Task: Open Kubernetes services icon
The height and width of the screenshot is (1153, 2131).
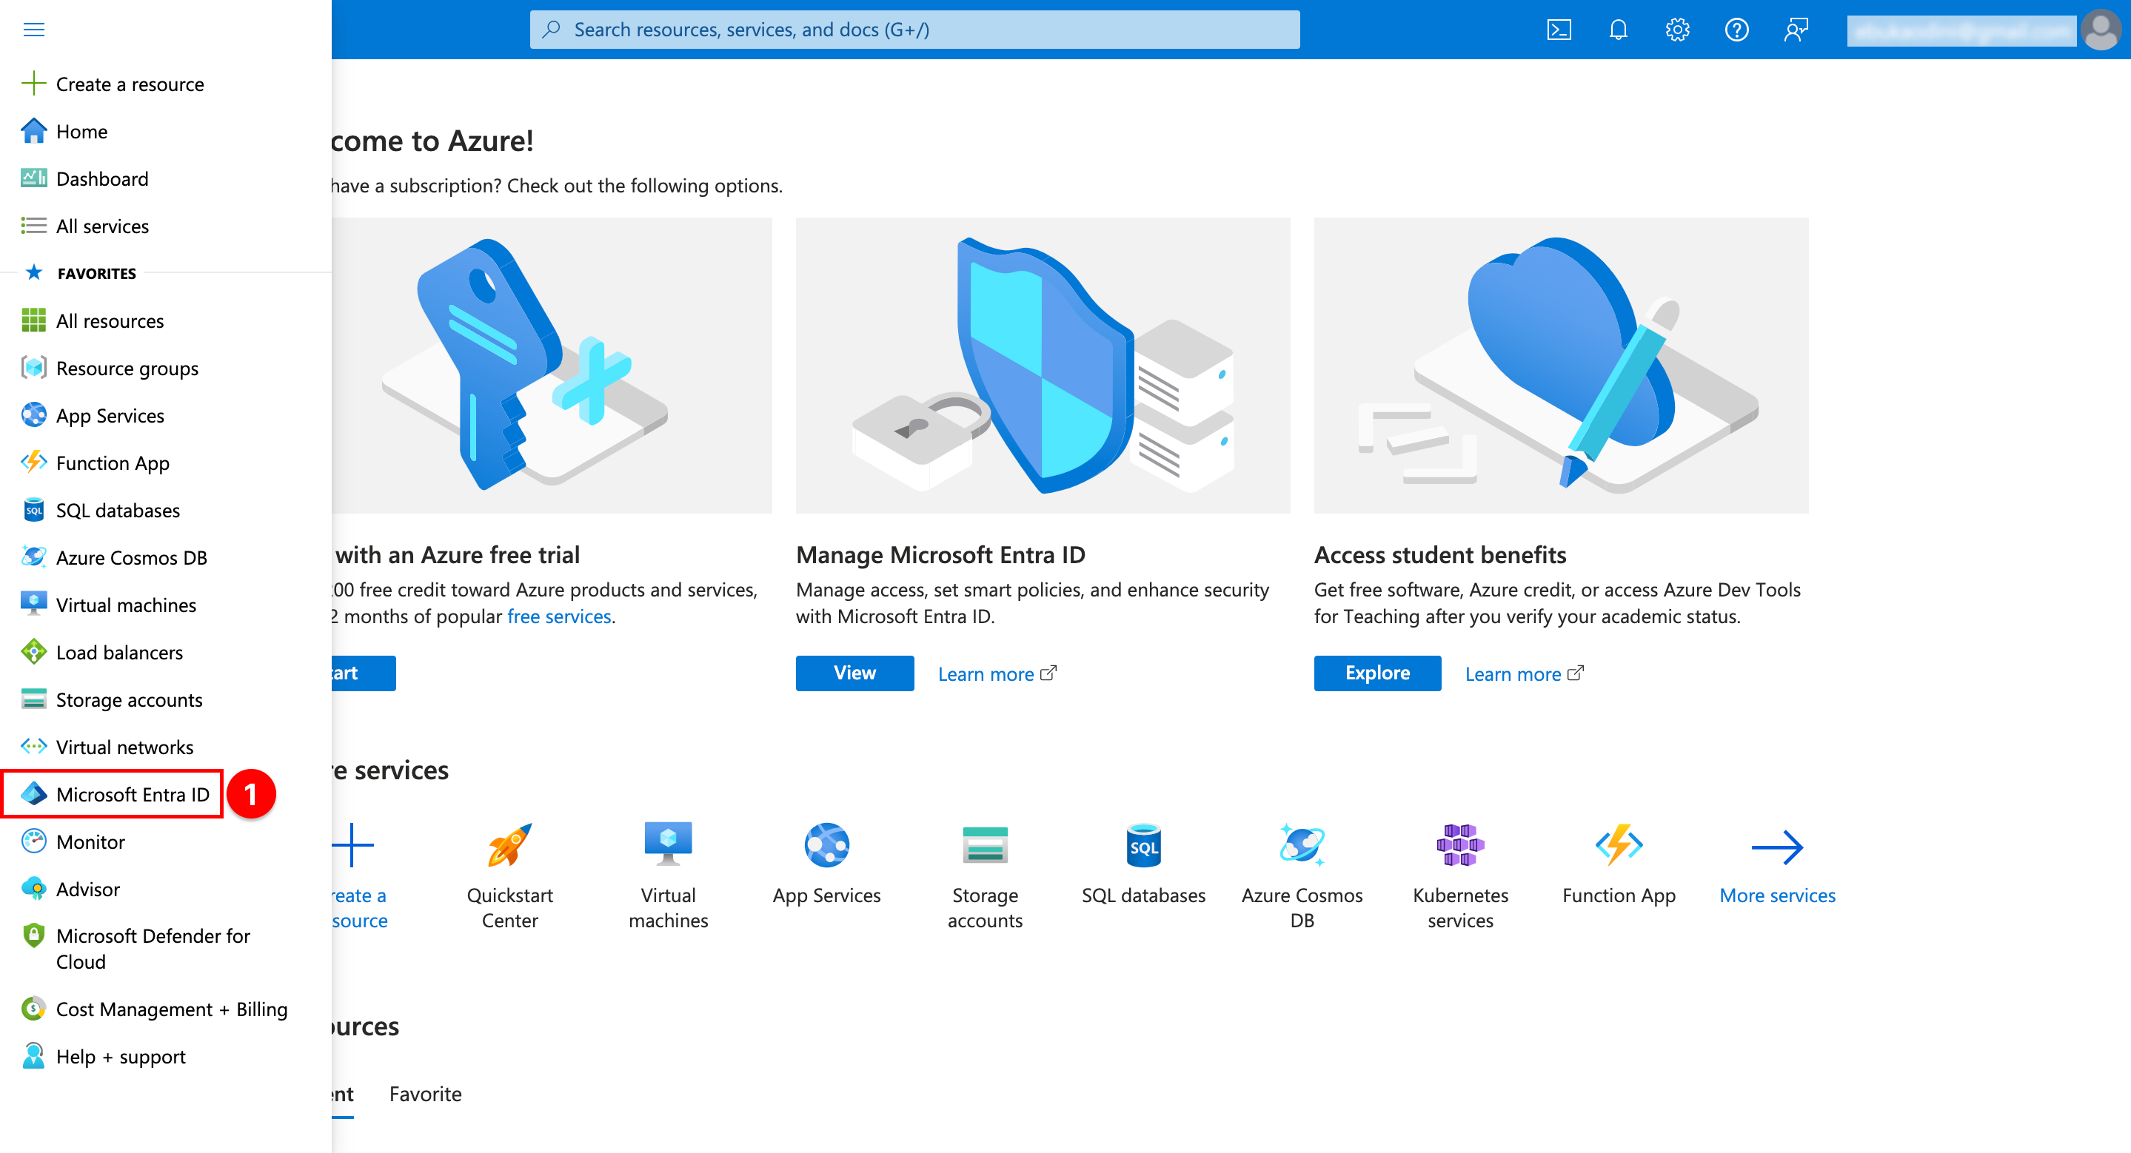Action: point(1460,846)
